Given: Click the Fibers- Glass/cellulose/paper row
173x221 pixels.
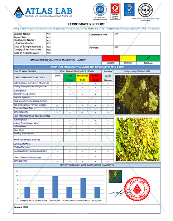Looking at the screenshot, I should (63, 157).
